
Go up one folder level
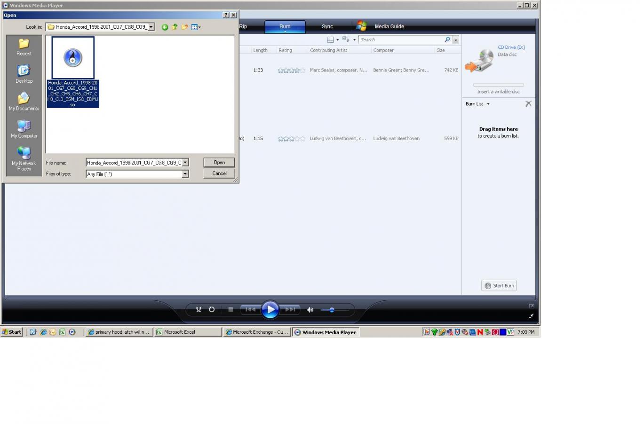175,27
